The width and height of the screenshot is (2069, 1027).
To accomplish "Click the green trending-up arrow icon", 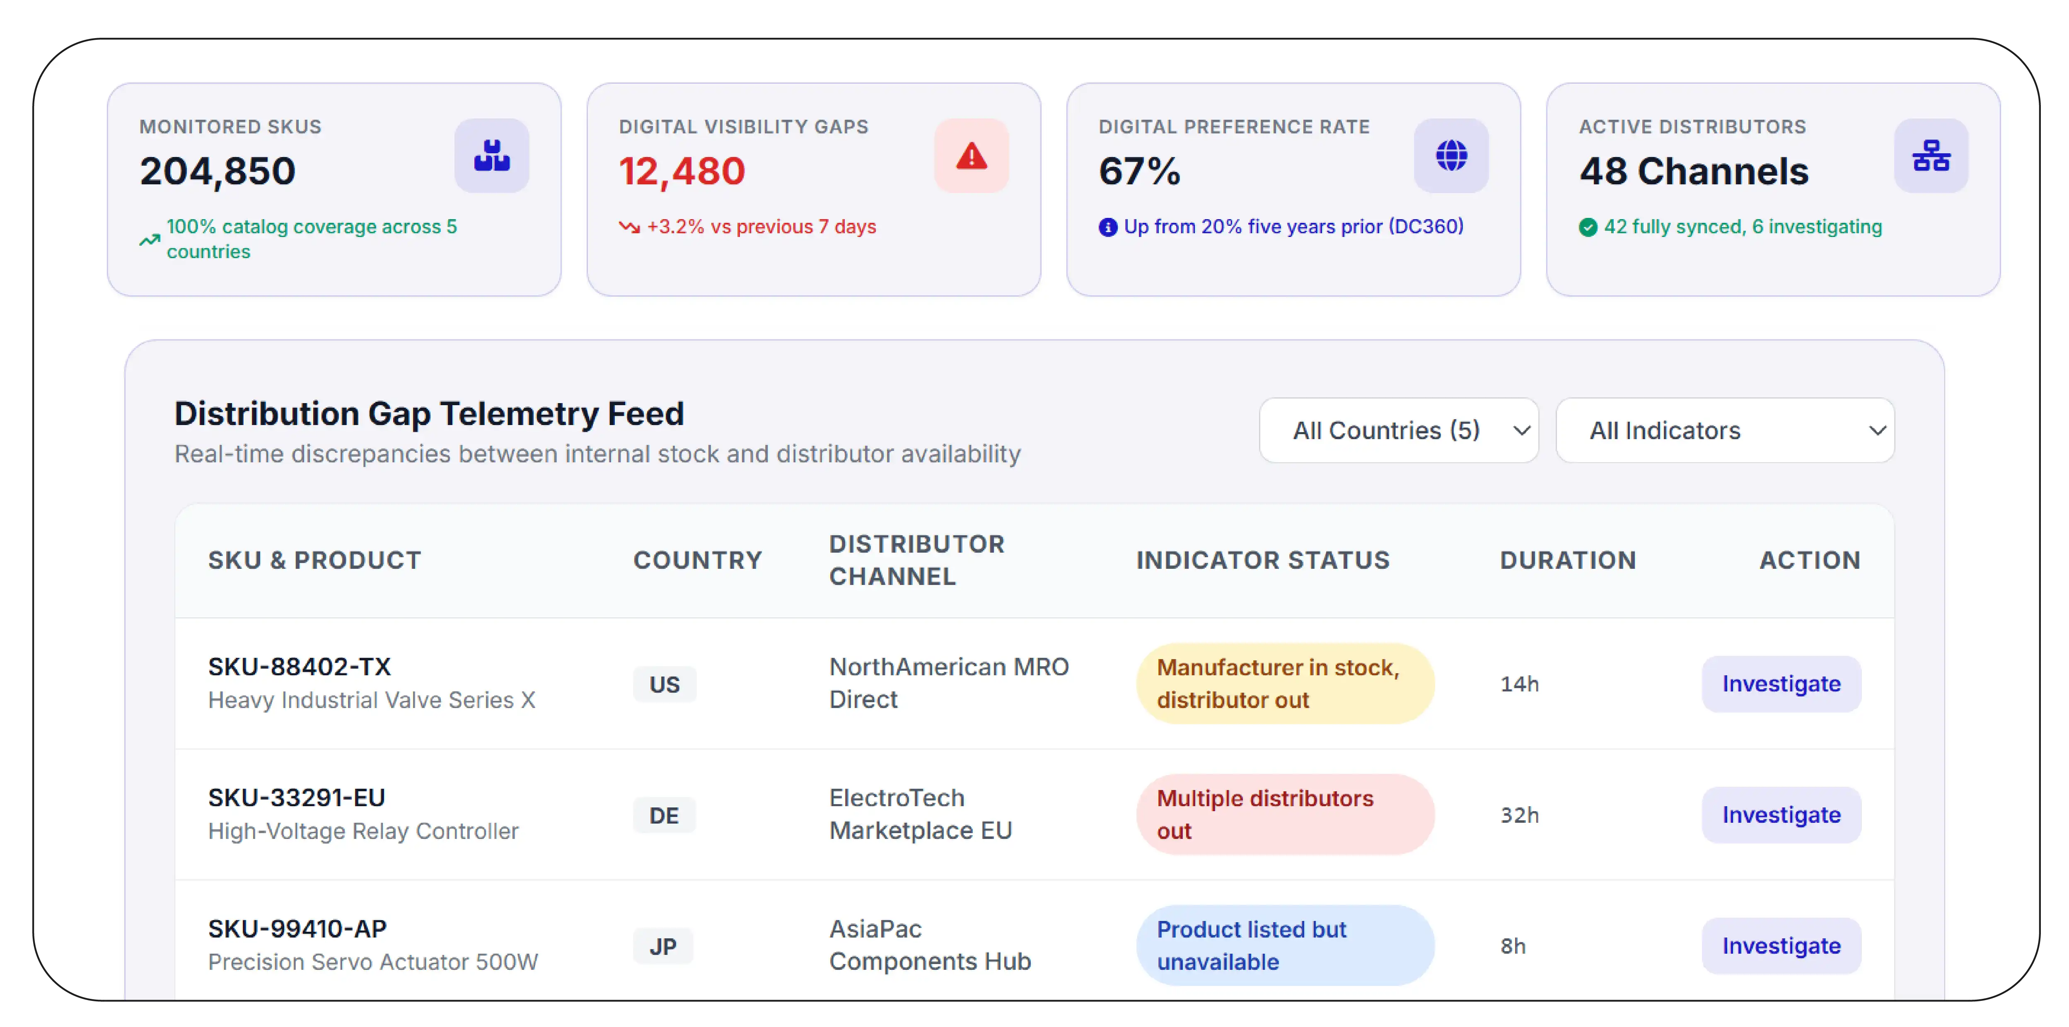I will 150,239.
